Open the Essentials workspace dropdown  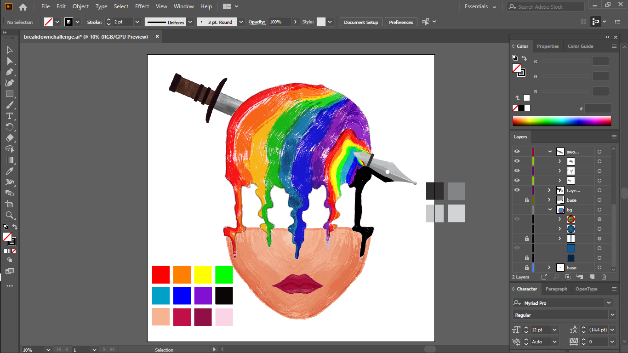point(480,6)
